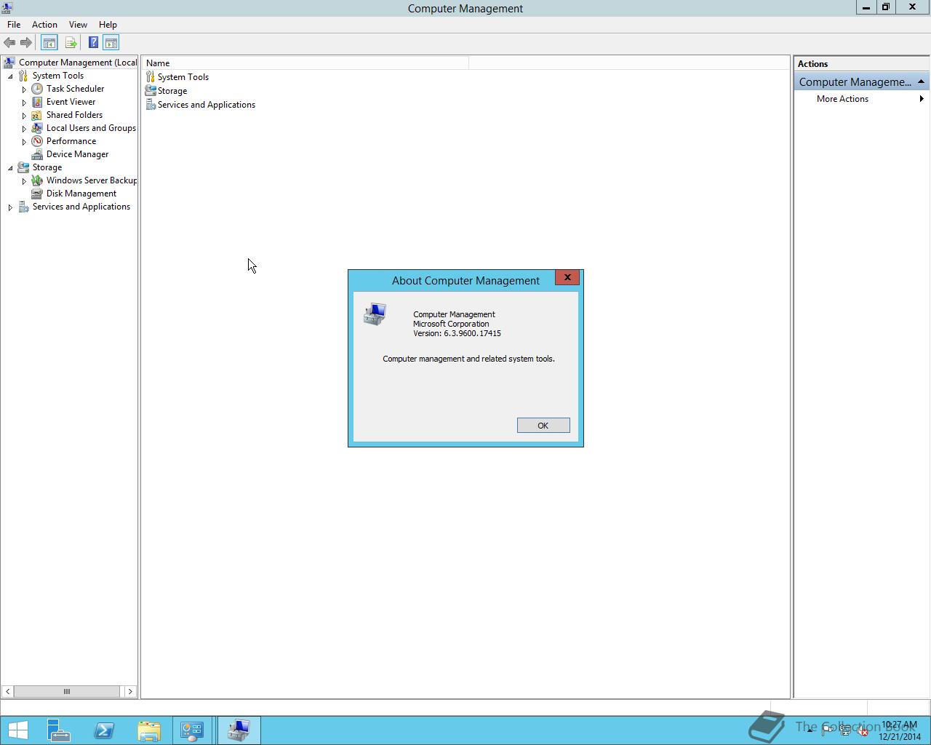
Task: Click the Forward arrow toolbar icon
Action: pyautogui.click(x=25, y=43)
